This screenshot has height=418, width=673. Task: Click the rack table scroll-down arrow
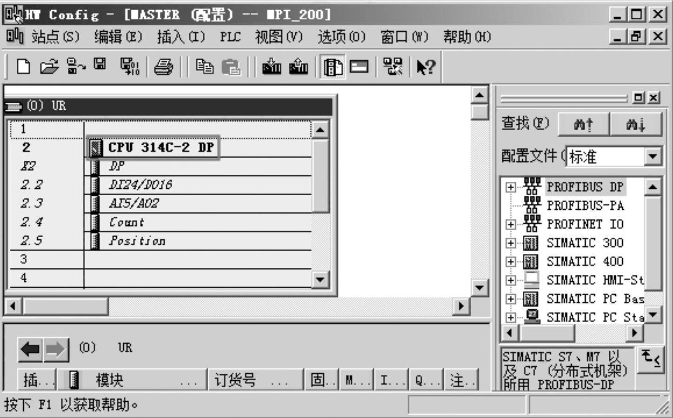(320, 279)
